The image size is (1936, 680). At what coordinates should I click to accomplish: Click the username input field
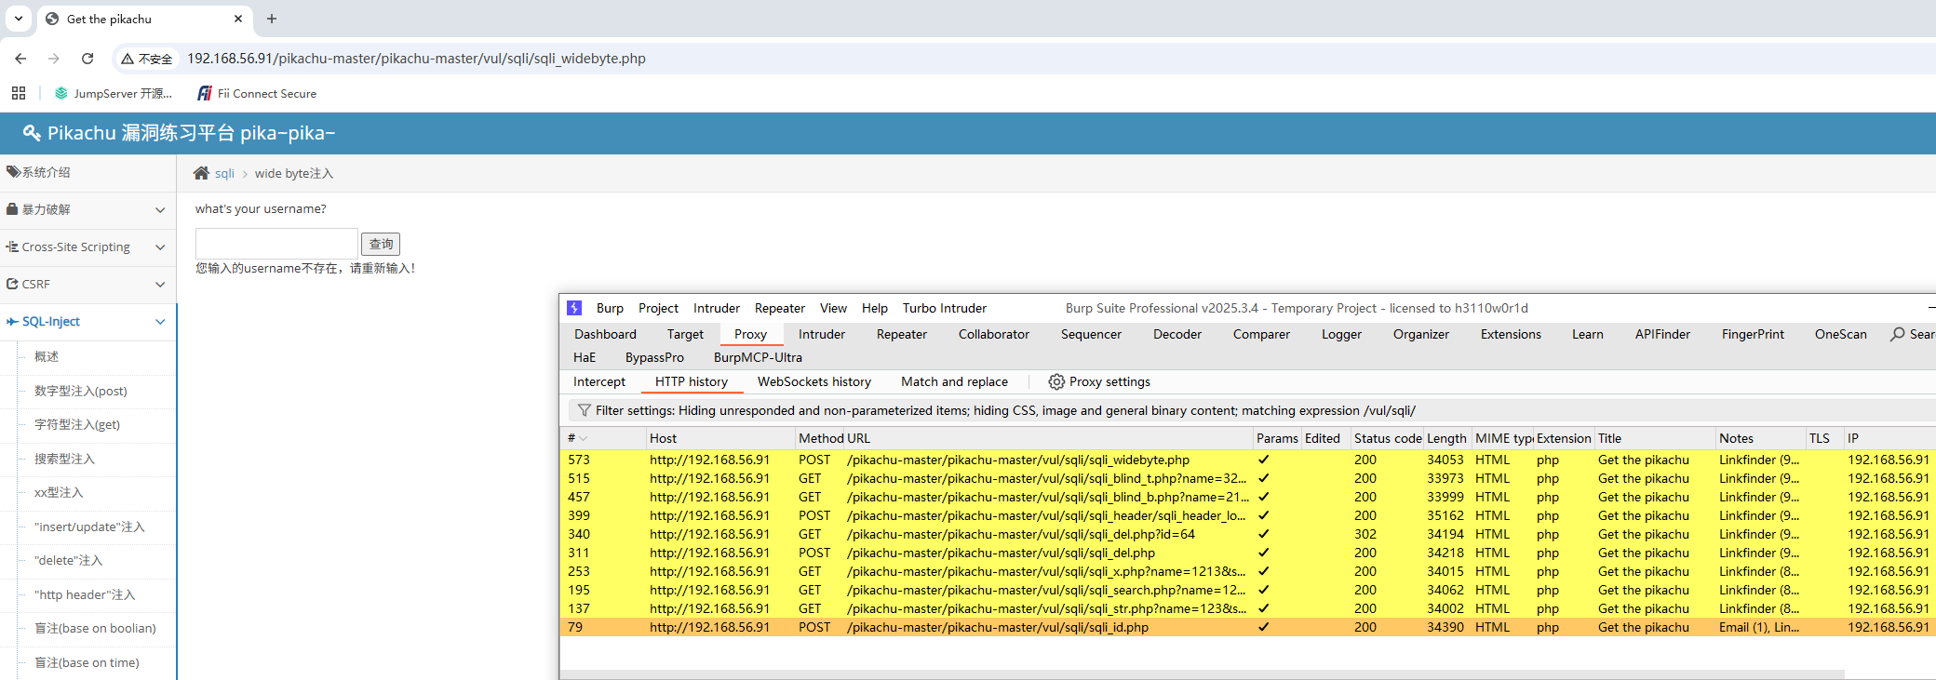[276, 244]
